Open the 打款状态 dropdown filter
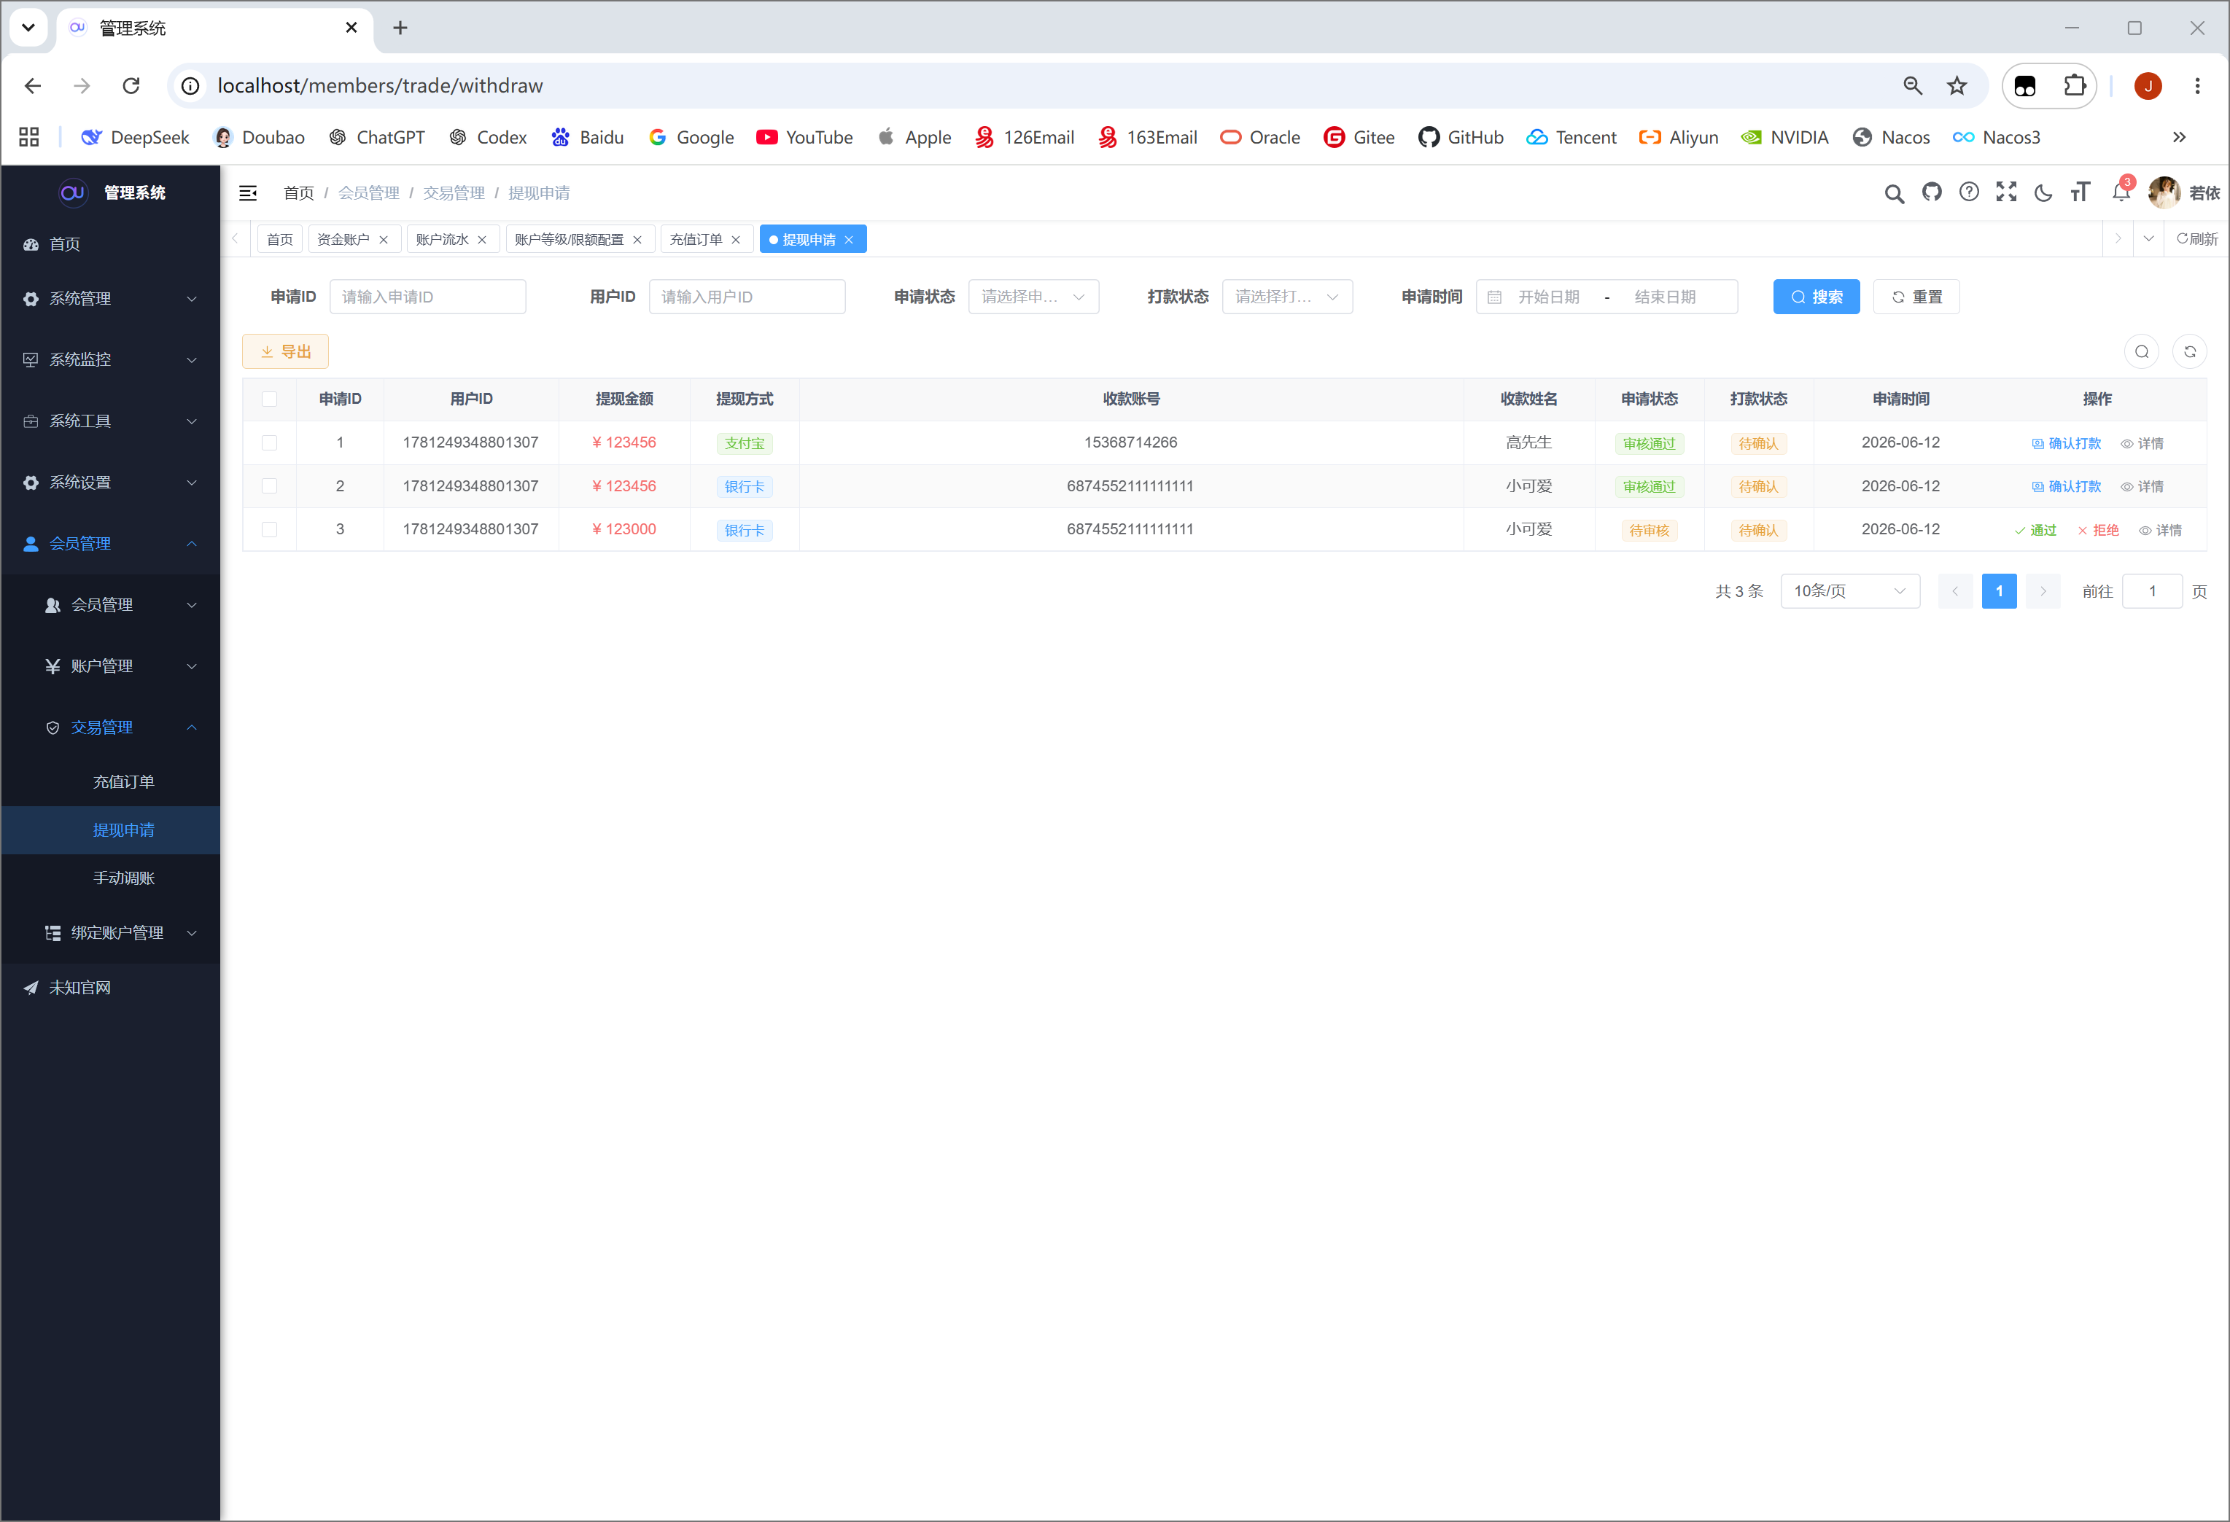This screenshot has height=1522, width=2230. pos(1287,297)
